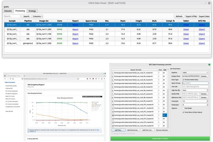Image resolution: width=213 pixels, height=142 pixels.
Task: Reload the XDS report page in Firefox
Action: (x=10, y=79)
